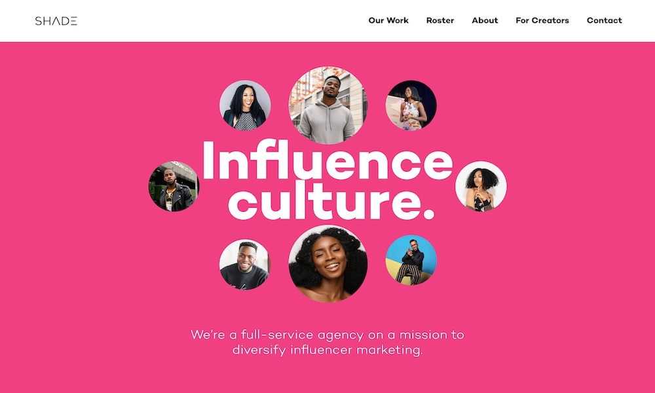Click the Influence headline word
The height and width of the screenshot is (393, 655).
tap(328, 159)
